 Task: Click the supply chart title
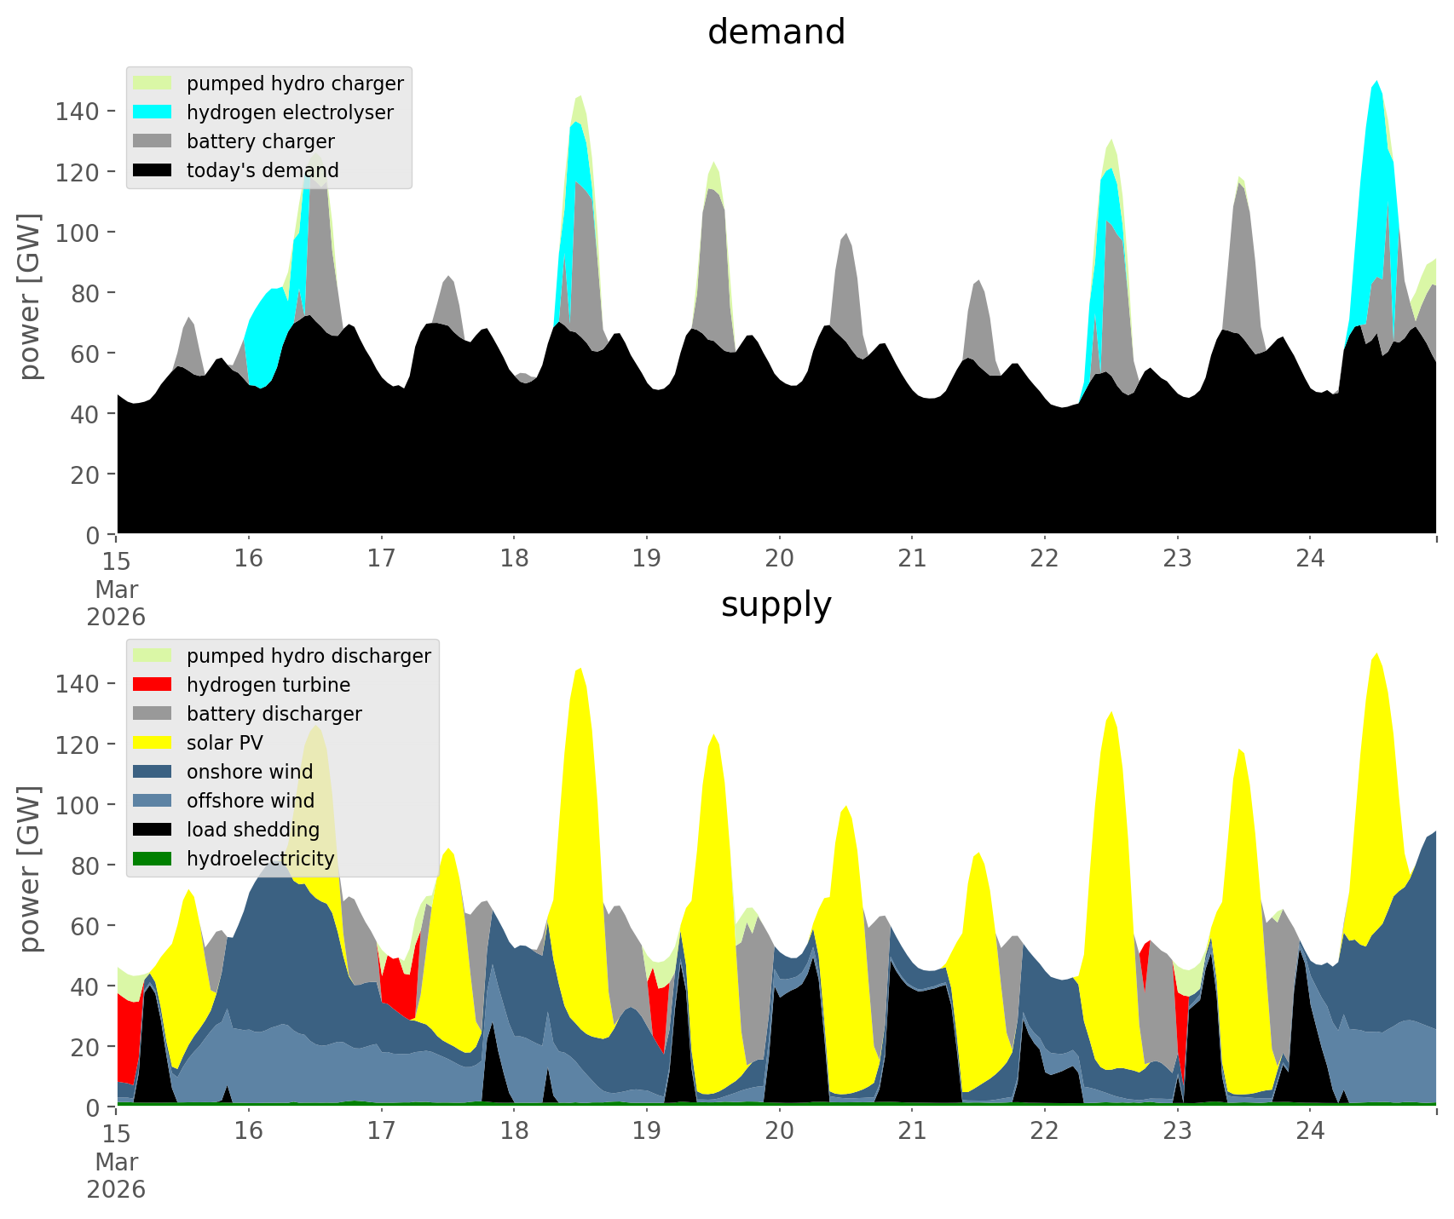pos(776,605)
